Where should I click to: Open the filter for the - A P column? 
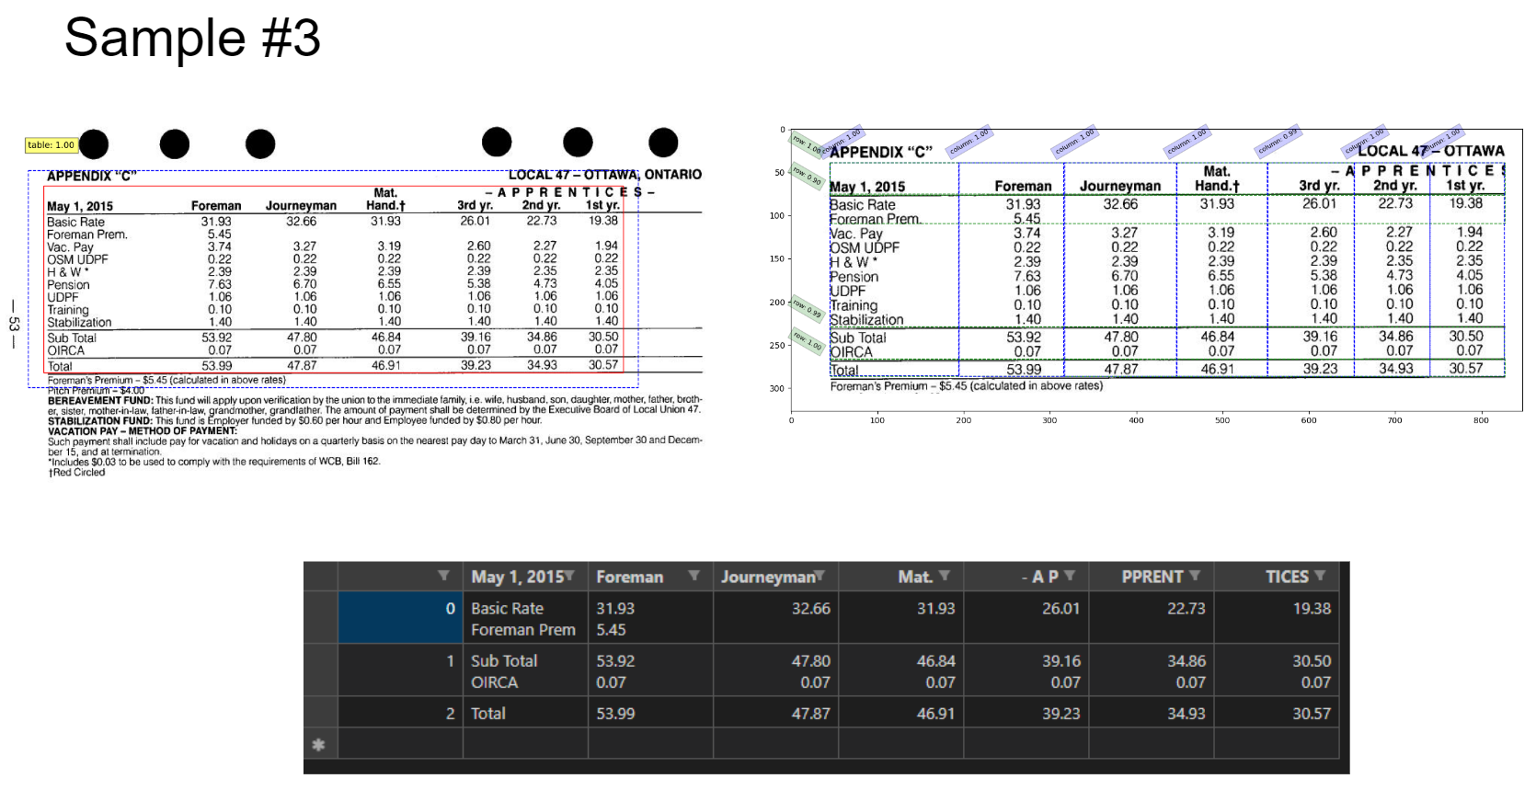click(x=1069, y=576)
